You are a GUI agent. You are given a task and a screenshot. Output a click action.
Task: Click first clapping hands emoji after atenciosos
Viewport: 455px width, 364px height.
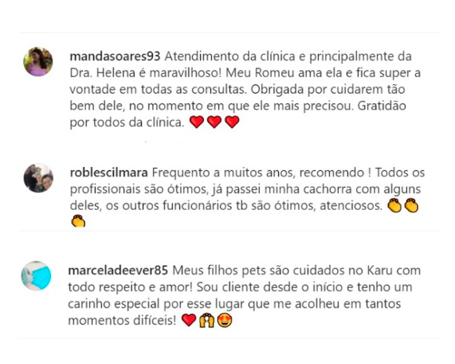[x=394, y=205]
